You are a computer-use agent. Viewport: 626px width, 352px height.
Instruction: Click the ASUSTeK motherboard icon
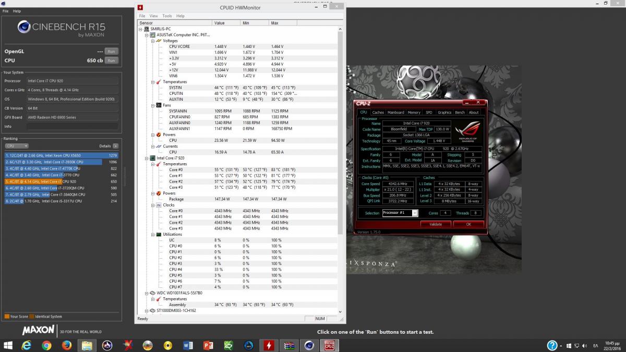coord(153,34)
